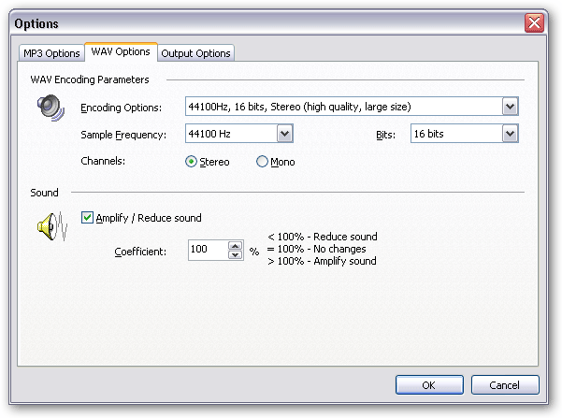Screen dimensions: 562x418
Task: Open the Sample Frequency dropdown arrow
Action: (285, 134)
